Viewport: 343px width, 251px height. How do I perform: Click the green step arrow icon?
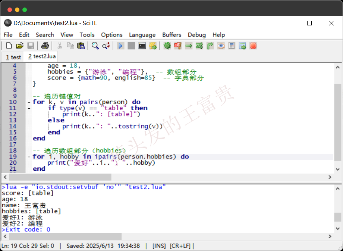pyautogui.click(x=189, y=46)
